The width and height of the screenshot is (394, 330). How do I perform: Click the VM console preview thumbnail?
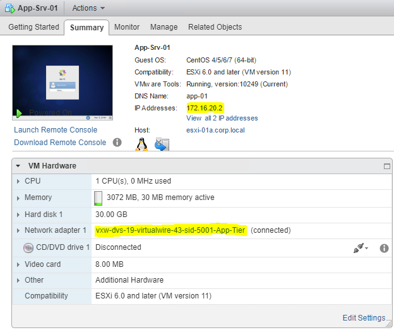tap(63, 82)
